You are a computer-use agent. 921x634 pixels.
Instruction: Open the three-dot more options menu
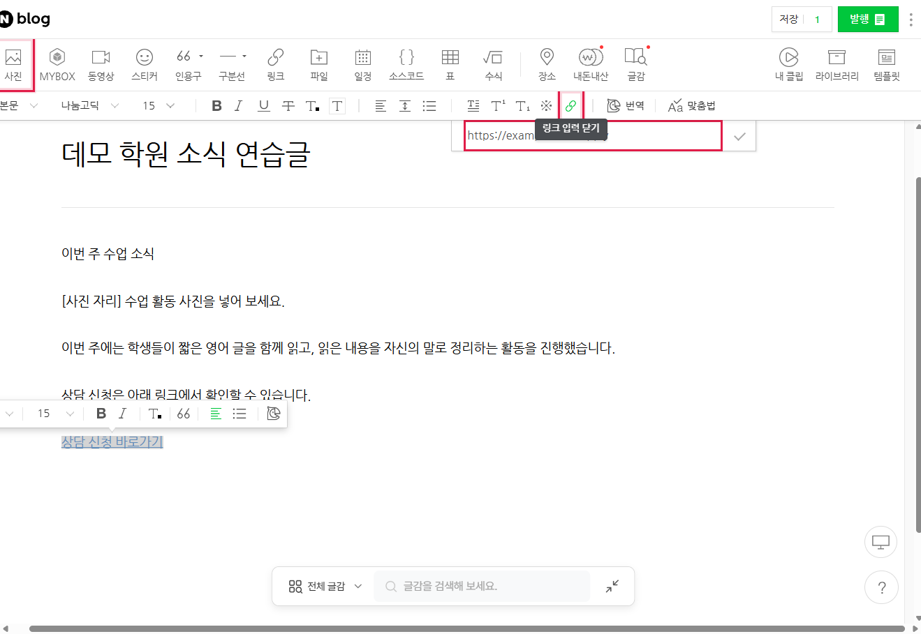[911, 20]
